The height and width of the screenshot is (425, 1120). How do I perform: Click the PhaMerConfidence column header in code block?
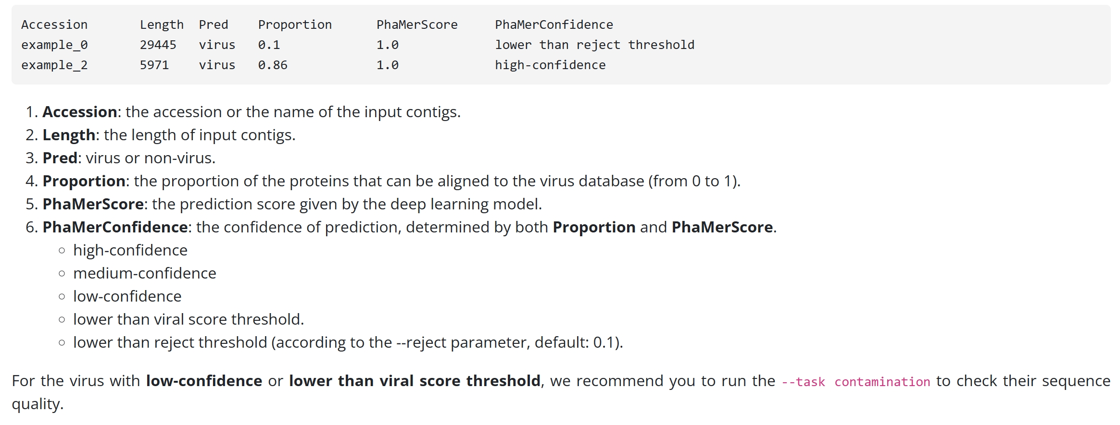pyautogui.click(x=554, y=24)
